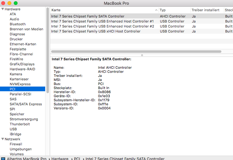This screenshot has width=233, height=160.
Task: Click the Netzwerk section heading
Action: [13, 139]
